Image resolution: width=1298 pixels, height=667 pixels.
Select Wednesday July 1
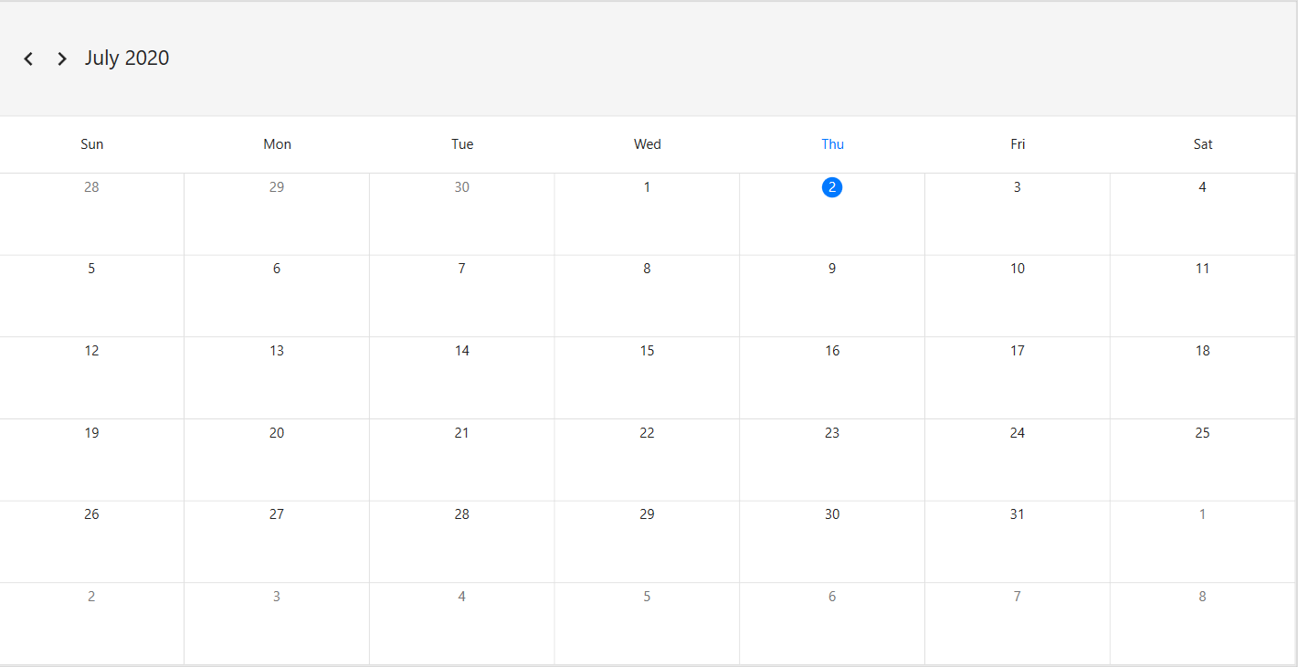[x=647, y=214]
